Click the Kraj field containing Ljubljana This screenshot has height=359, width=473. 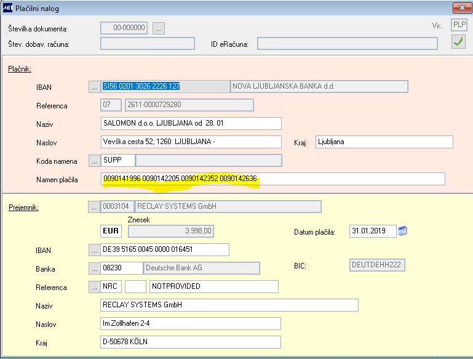384,142
